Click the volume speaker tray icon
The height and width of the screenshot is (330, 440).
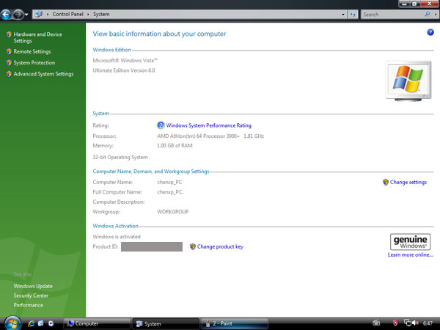[x=416, y=323]
